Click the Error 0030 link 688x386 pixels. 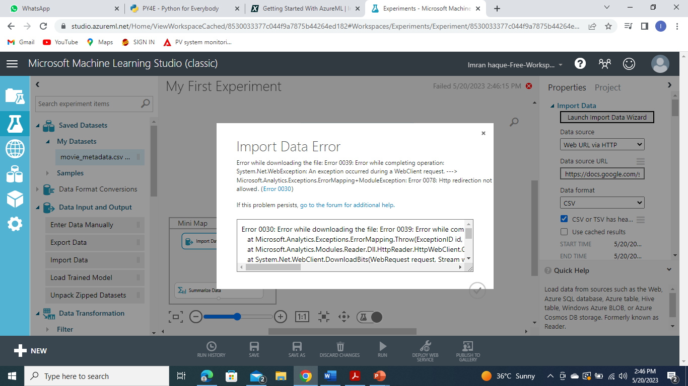point(277,189)
